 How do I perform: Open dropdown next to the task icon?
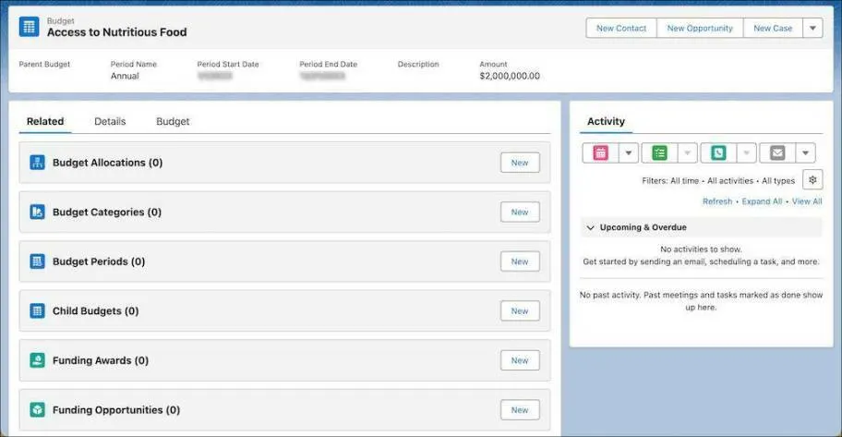click(687, 153)
